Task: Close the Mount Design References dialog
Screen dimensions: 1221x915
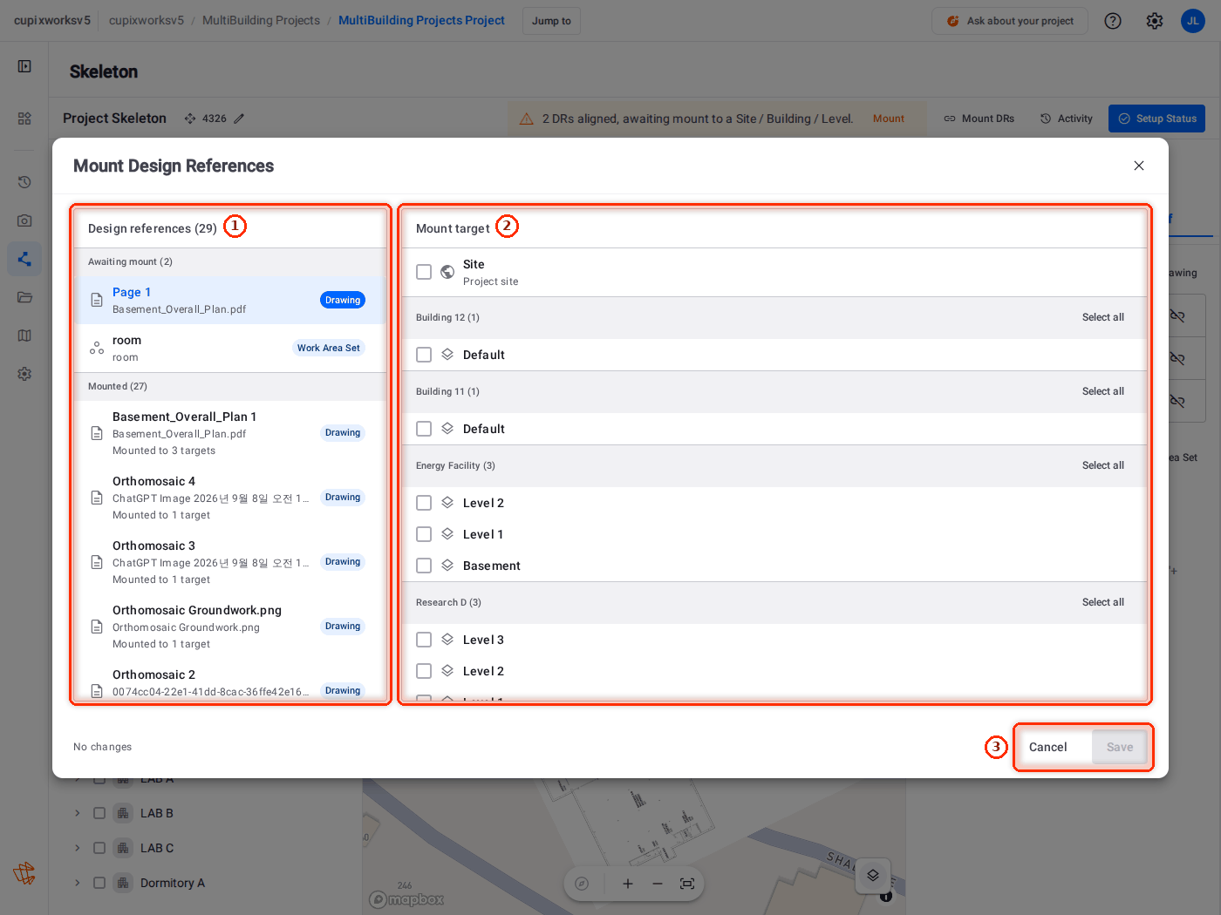Action: [x=1138, y=166]
